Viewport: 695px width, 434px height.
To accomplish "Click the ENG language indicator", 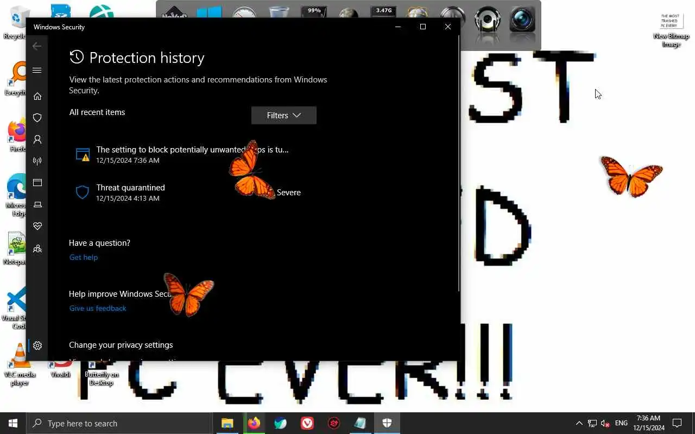I will tap(622, 423).
